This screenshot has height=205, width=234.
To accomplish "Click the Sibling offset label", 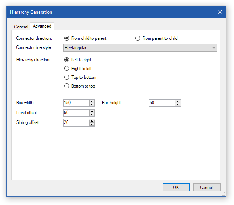I will [x=28, y=122].
